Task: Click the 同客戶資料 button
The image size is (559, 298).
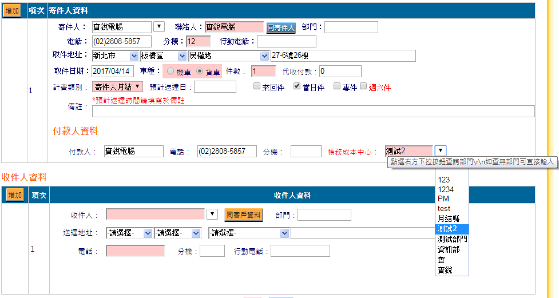Action: pyautogui.click(x=243, y=214)
